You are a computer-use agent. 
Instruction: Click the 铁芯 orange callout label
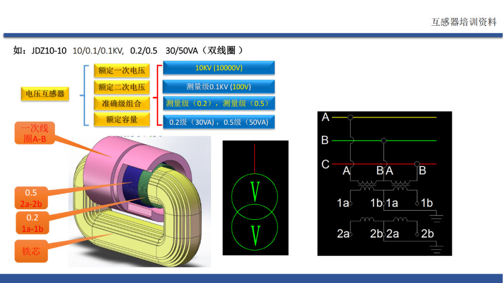tap(31, 251)
